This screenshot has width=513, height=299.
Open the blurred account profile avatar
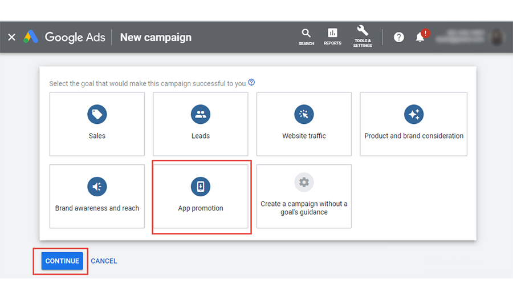tap(497, 37)
